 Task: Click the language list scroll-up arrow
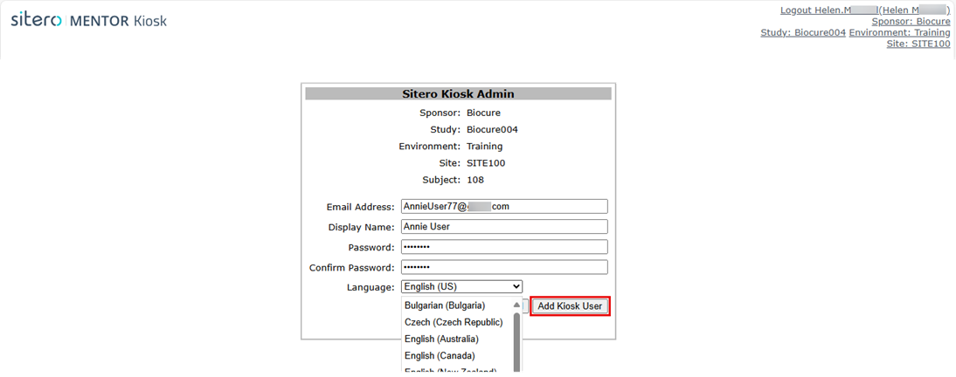(517, 305)
